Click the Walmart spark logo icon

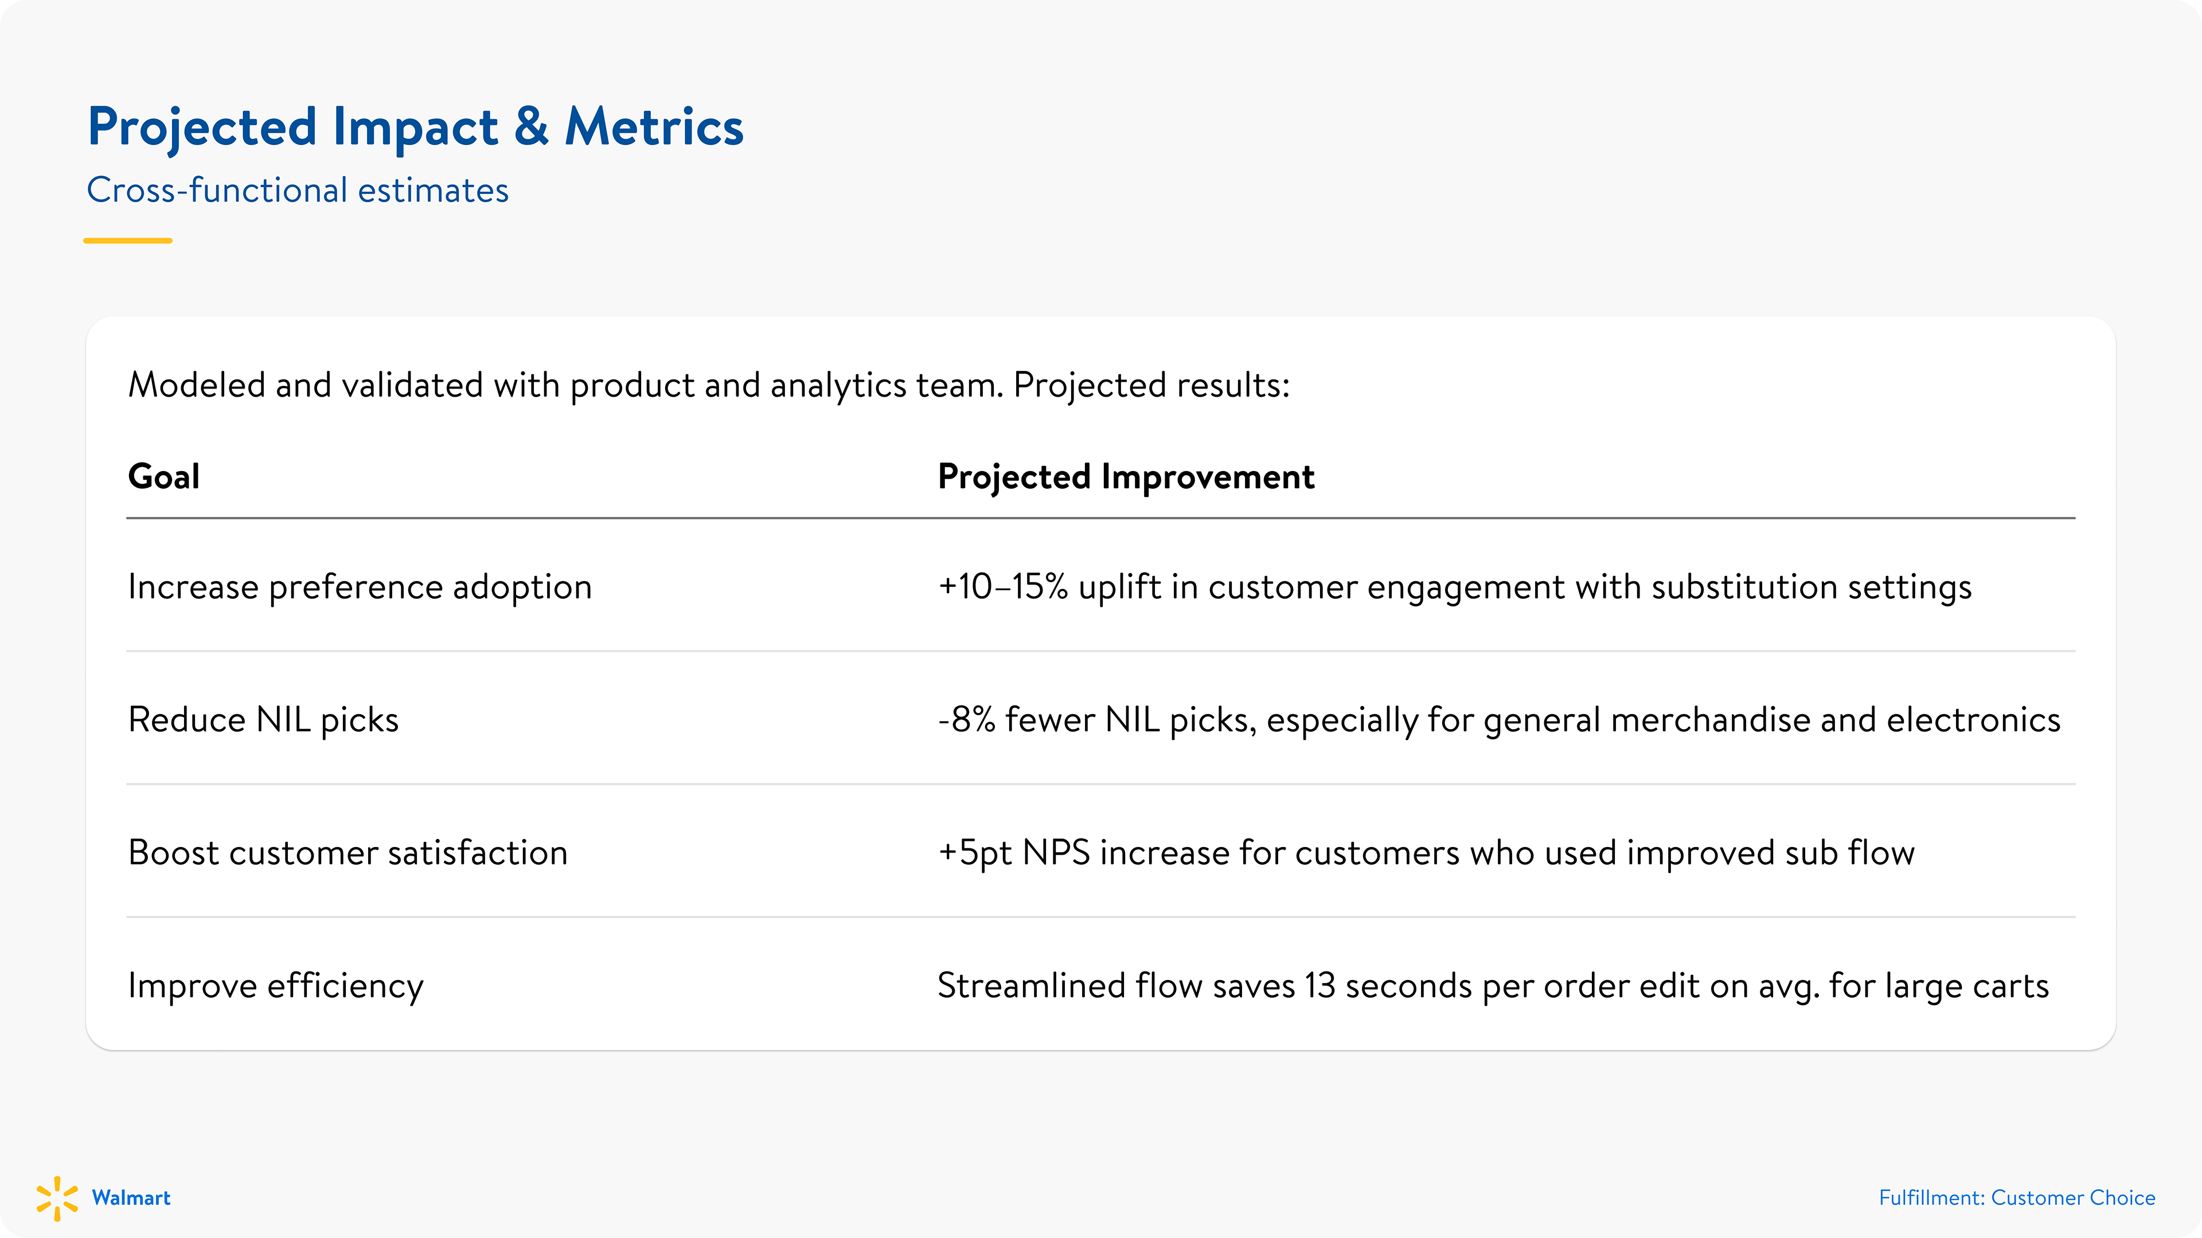(x=57, y=1198)
